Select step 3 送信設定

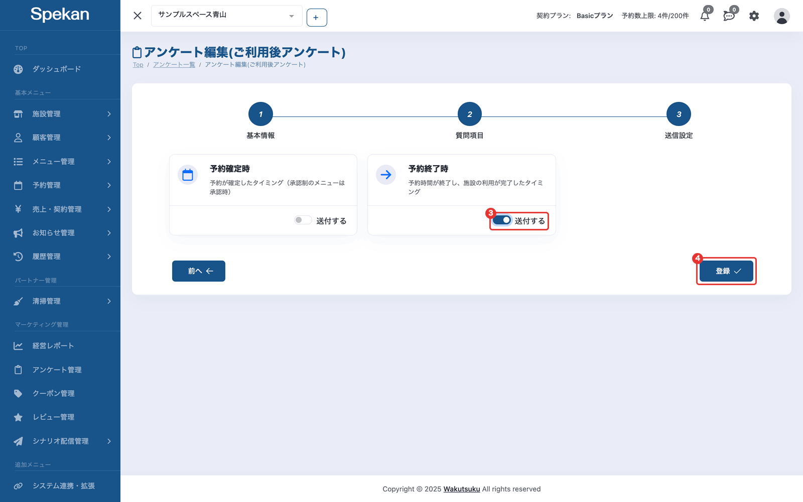[679, 114]
